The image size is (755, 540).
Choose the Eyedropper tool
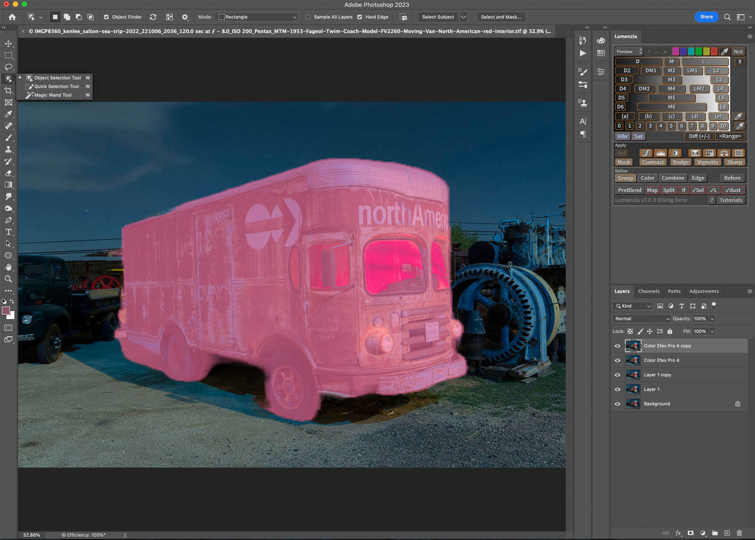[8, 114]
